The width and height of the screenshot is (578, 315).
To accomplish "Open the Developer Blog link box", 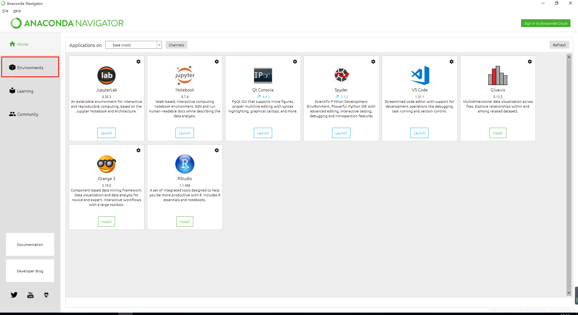I will pos(30,271).
